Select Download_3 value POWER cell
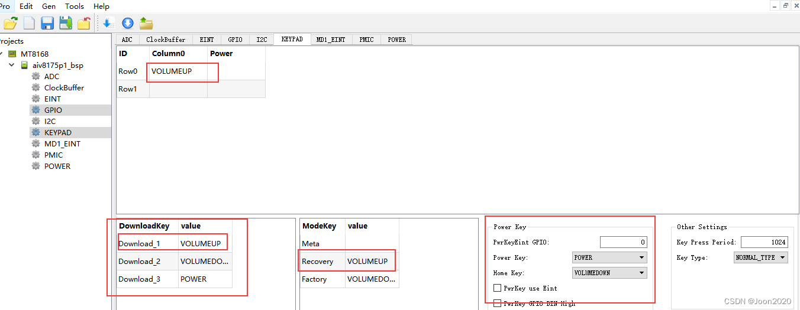The height and width of the screenshot is (310, 800). 205,279
